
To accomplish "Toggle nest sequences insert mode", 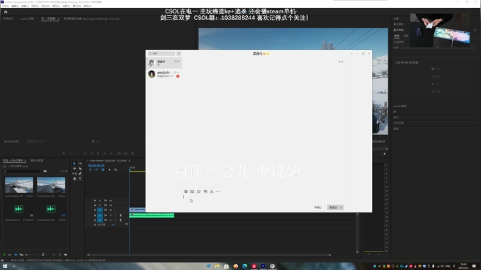I will [x=90, y=170].
